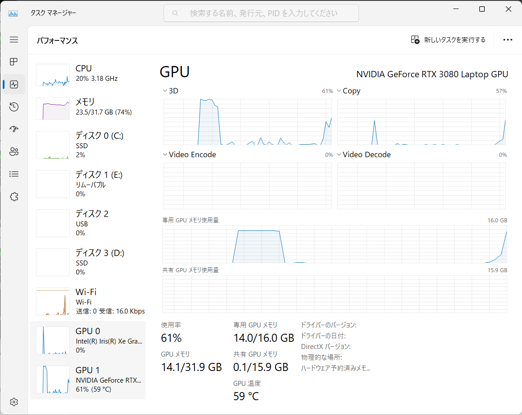Select メモリ in the performance list

[88, 108]
